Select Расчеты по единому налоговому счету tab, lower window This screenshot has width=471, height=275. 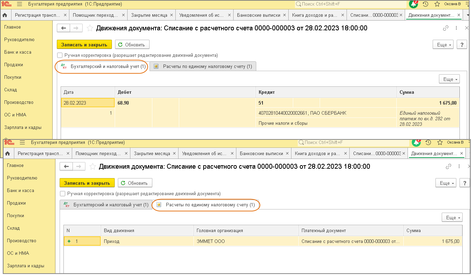point(206,205)
